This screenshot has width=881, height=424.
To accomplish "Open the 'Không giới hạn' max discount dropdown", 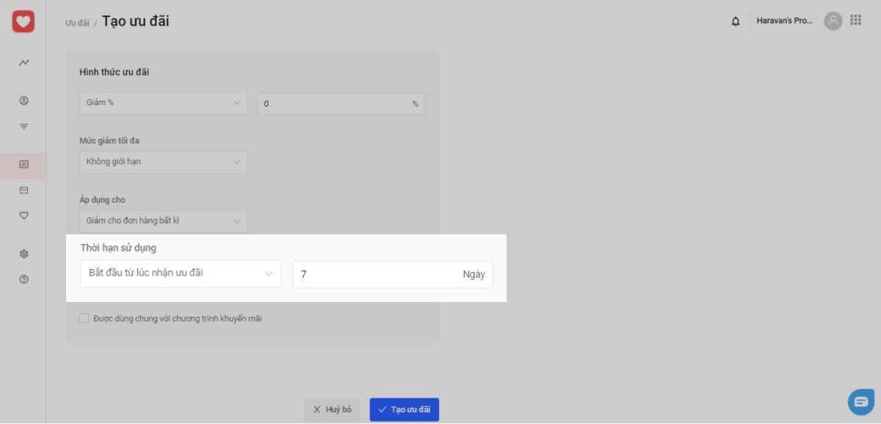I will click(x=163, y=162).
